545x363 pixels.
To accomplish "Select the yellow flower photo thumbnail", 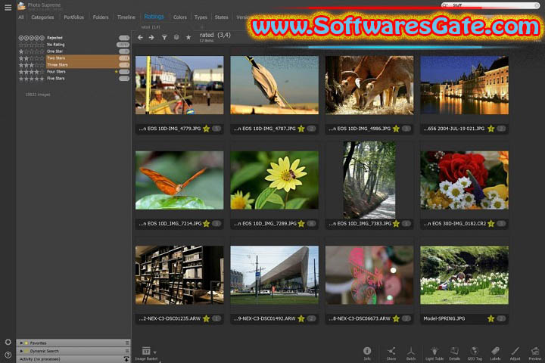I will pos(274,180).
